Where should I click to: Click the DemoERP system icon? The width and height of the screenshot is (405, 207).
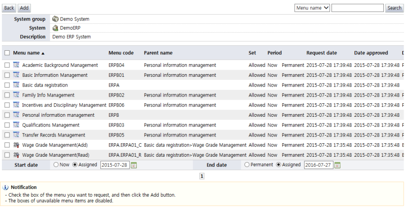pos(55,28)
